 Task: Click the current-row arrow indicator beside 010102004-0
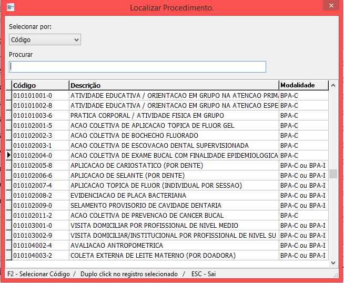point(8,156)
